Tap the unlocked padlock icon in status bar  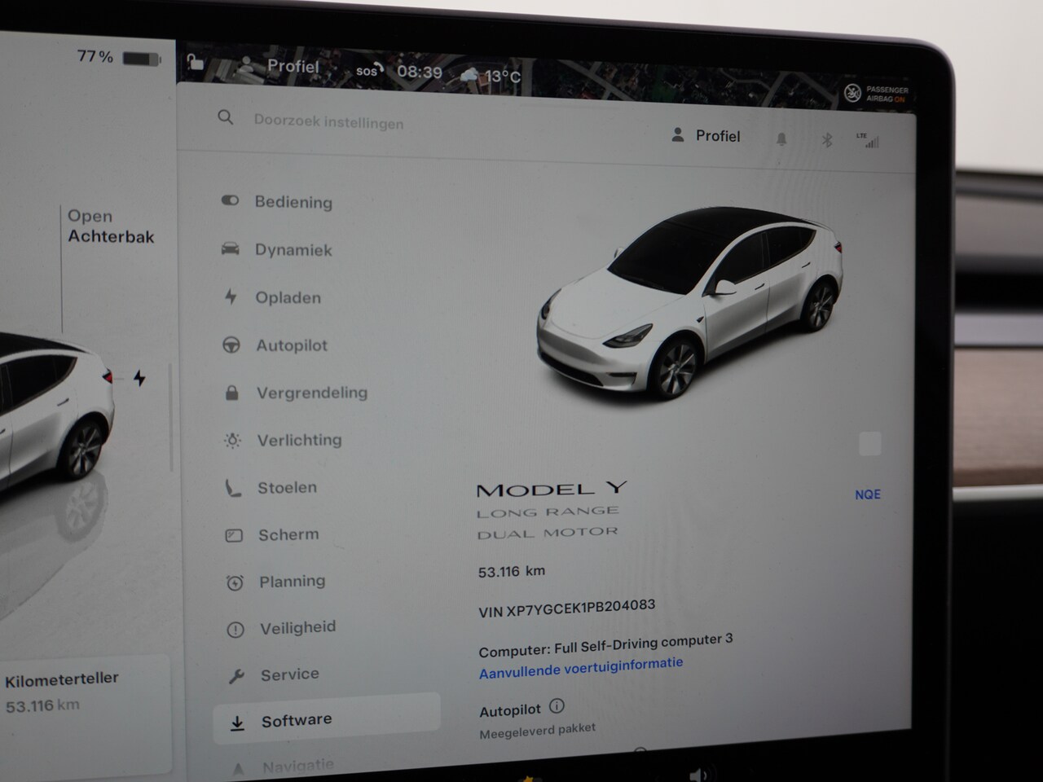click(x=195, y=62)
